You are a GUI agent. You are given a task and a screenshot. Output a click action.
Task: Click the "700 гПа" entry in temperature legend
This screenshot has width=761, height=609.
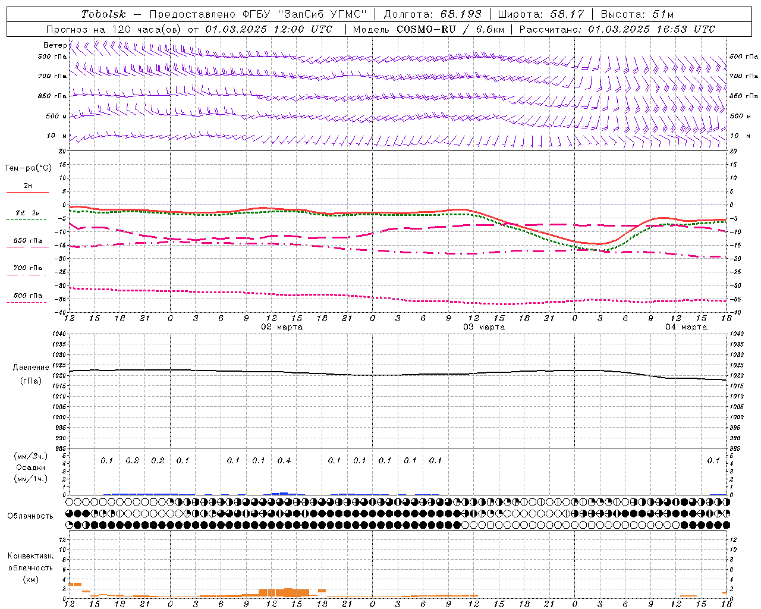(28, 268)
